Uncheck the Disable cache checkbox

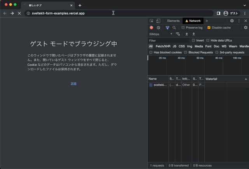[209, 28]
